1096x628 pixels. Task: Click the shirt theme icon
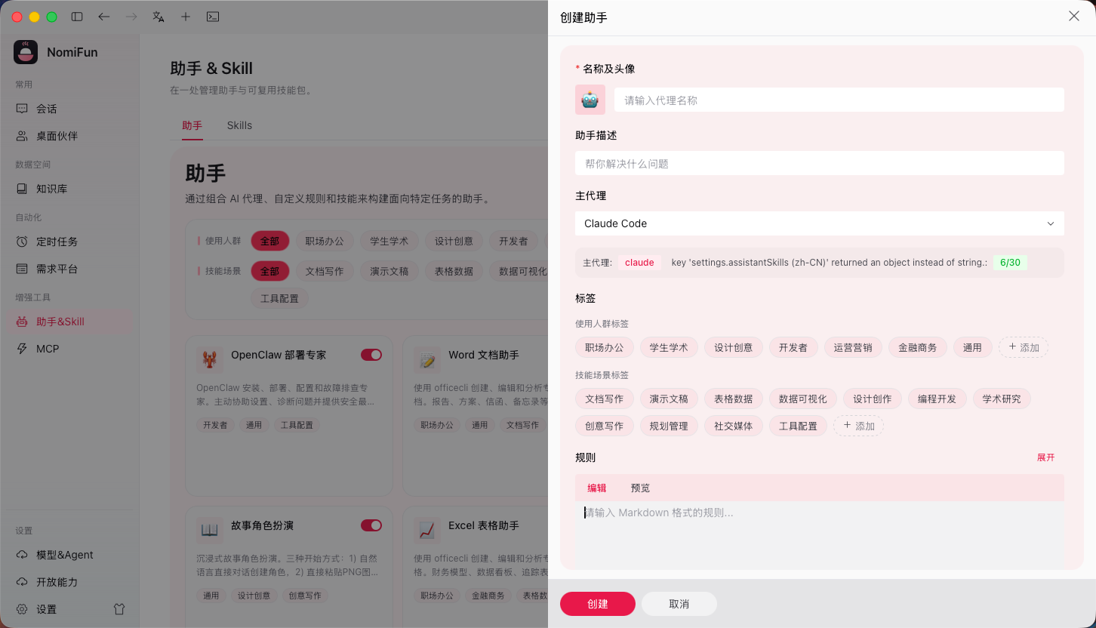pyautogui.click(x=119, y=609)
